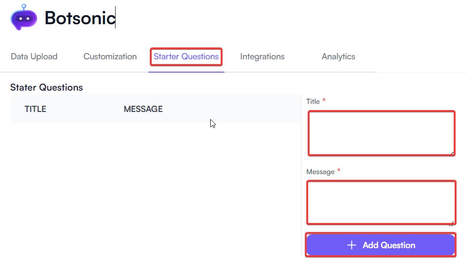
Task: Select the Starter Questions tab
Action: click(x=186, y=56)
